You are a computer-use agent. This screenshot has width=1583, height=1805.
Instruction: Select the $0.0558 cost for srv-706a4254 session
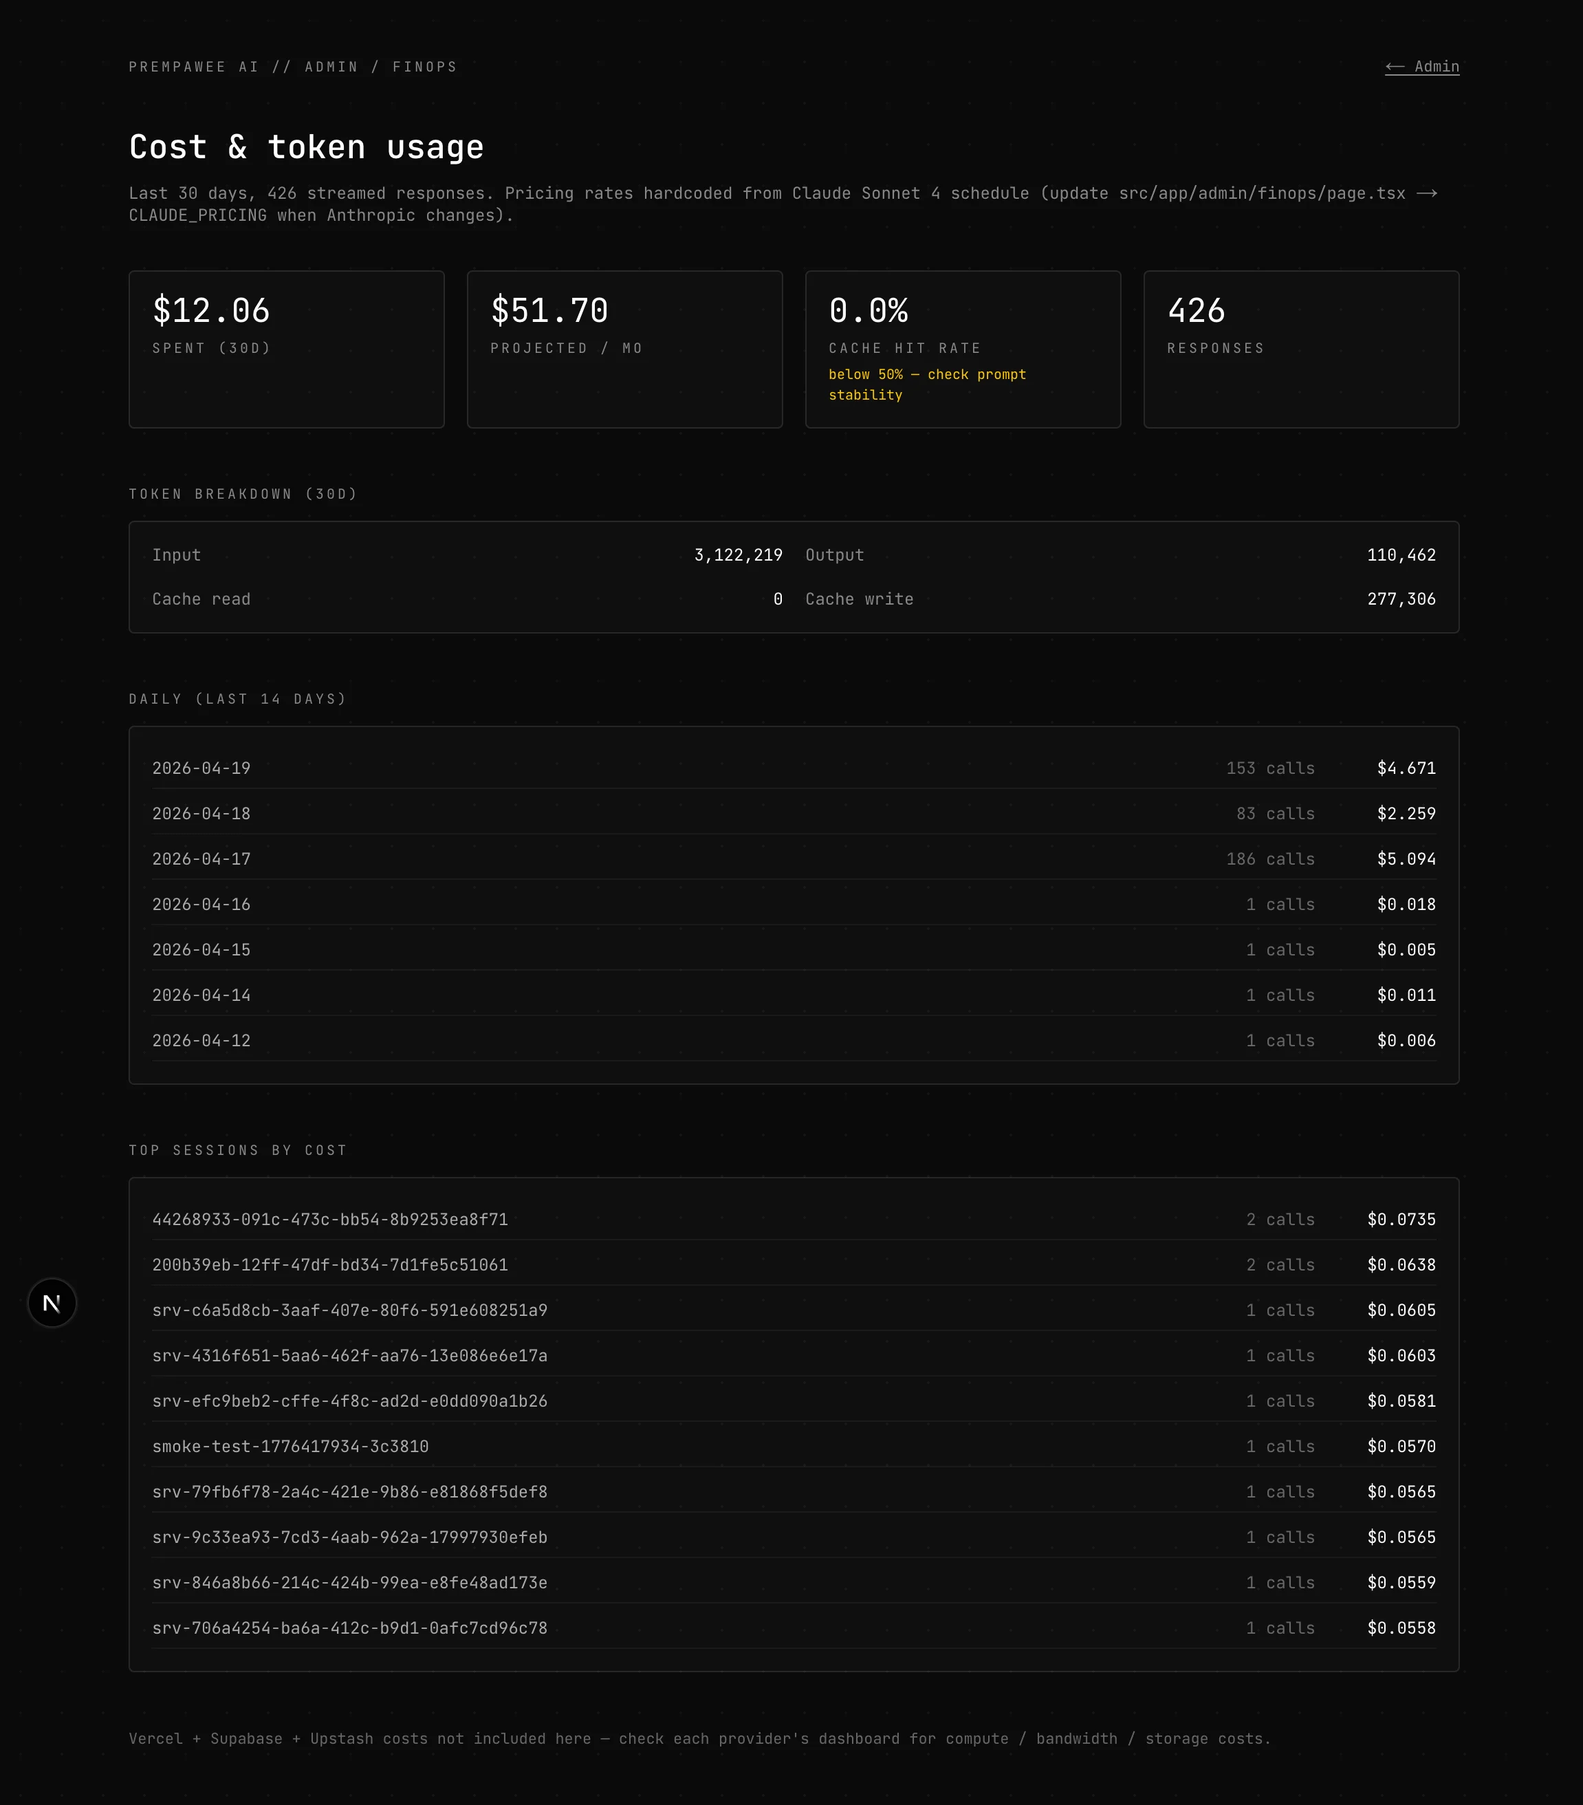(1401, 1628)
